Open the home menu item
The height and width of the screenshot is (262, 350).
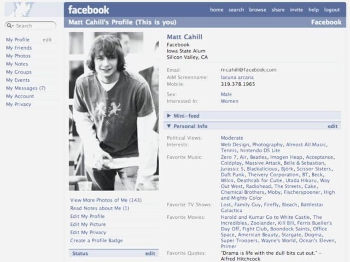(217, 10)
